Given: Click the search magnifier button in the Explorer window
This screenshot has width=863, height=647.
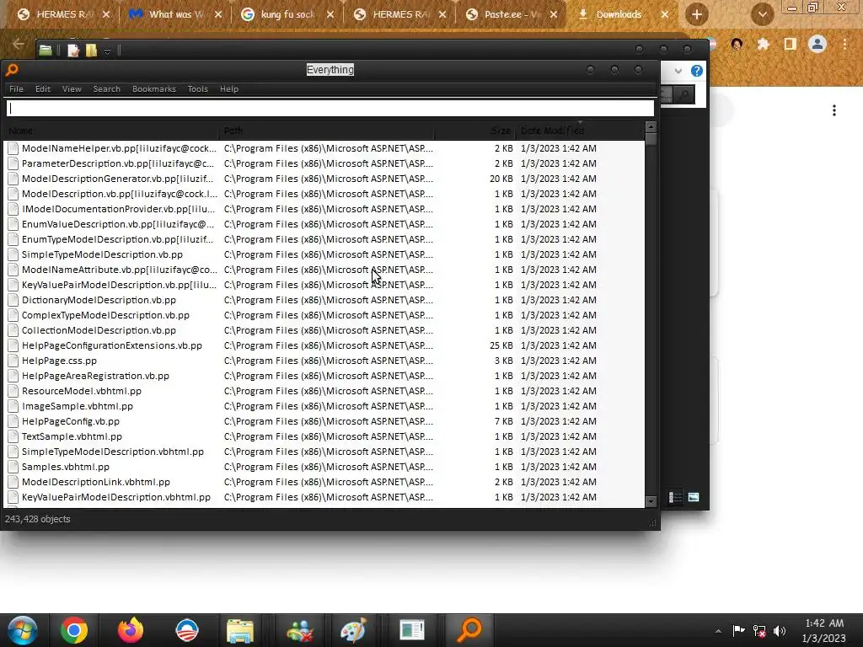Looking at the screenshot, I should click(x=684, y=95).
